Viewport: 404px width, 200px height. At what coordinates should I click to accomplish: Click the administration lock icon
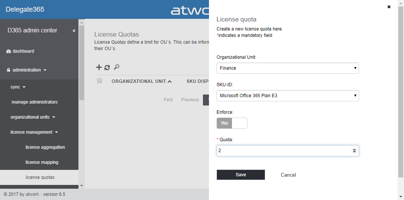(x=9, y=70)
